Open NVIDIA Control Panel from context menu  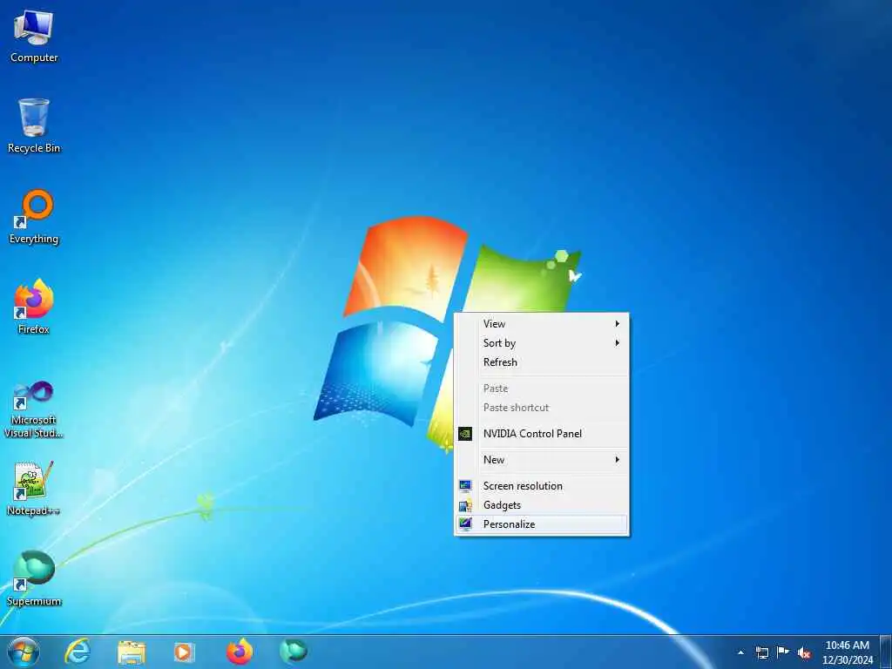pos(542,434)
